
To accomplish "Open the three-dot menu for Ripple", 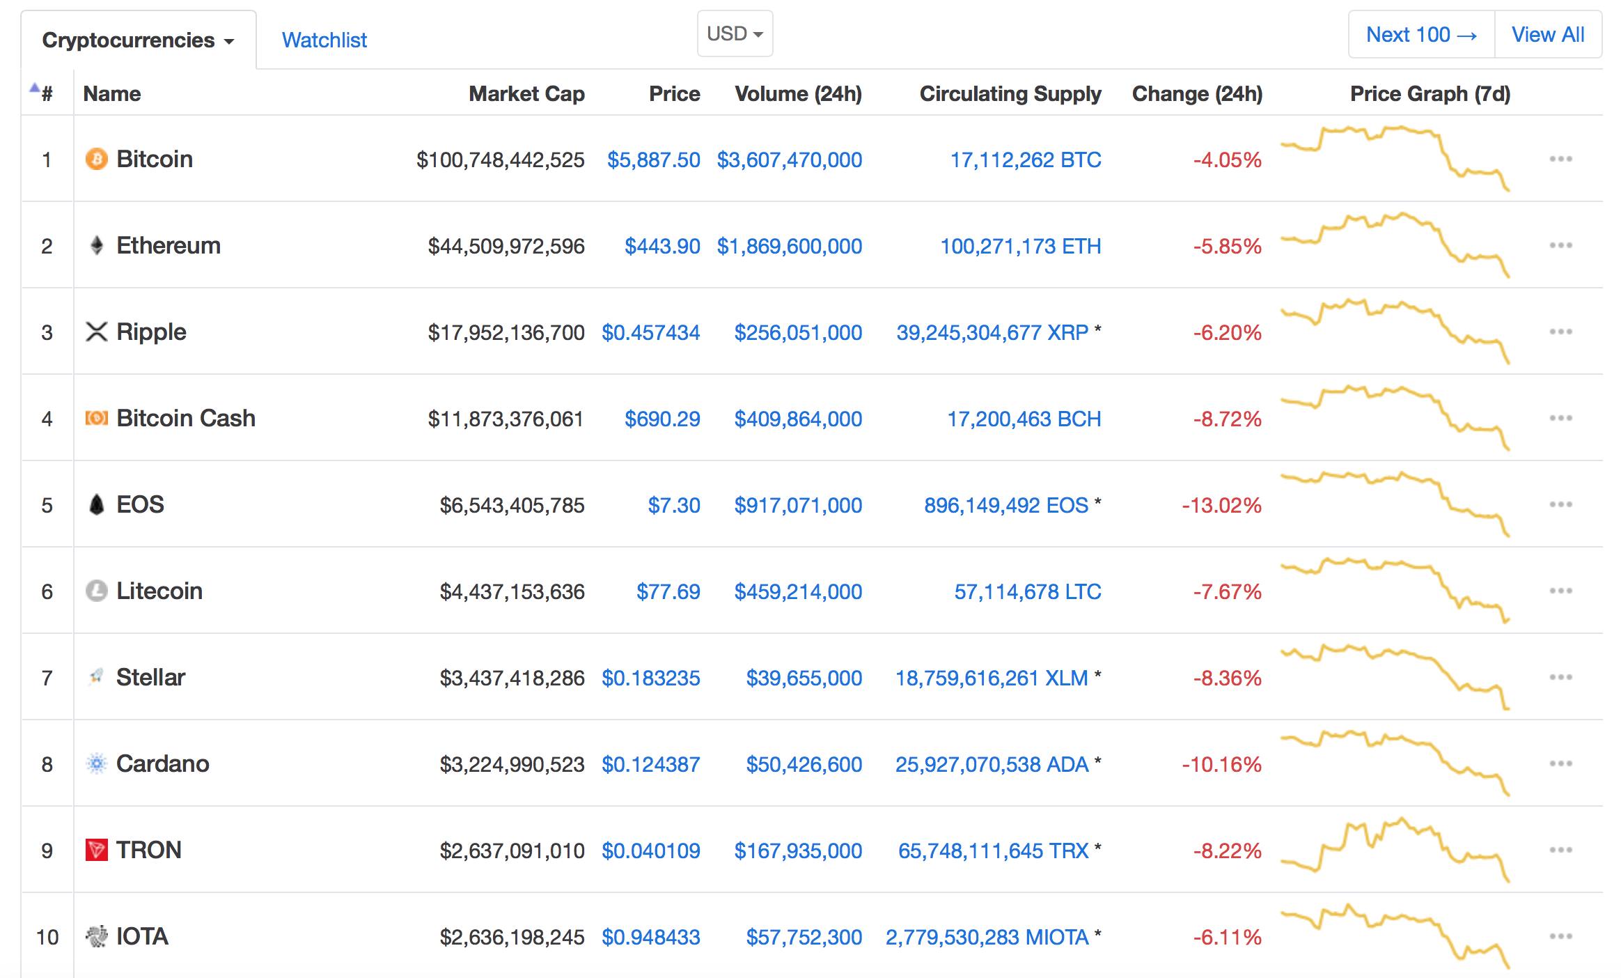I will (1560, 332).
